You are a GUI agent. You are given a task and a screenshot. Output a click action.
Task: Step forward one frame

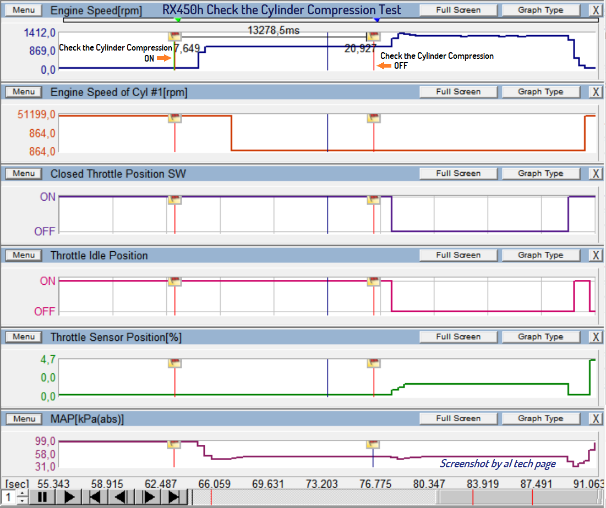pos(148,498)
